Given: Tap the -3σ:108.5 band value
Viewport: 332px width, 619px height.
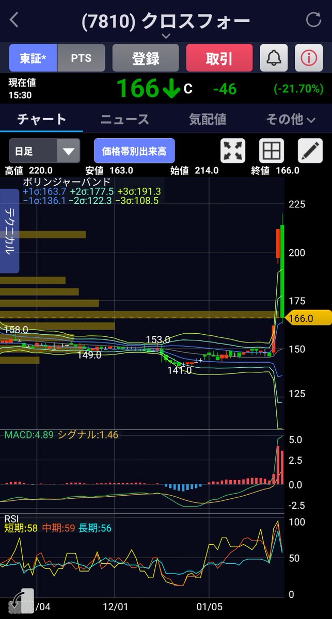Looking at the screenshot, I should 137,201.
